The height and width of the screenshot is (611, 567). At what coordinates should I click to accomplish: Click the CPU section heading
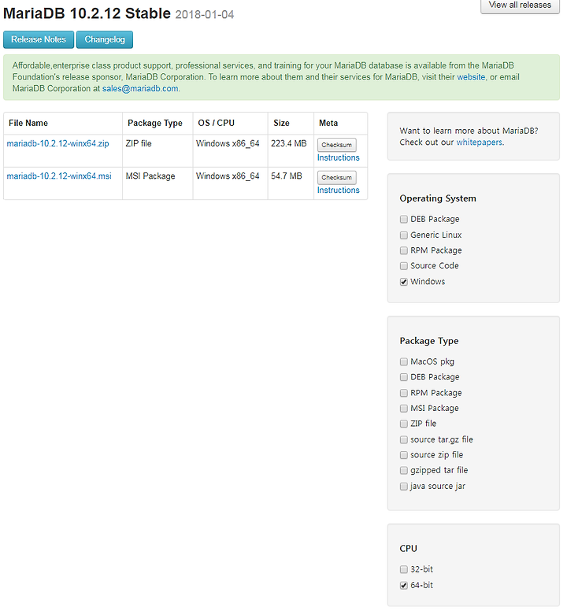click(x=408, y=549)
